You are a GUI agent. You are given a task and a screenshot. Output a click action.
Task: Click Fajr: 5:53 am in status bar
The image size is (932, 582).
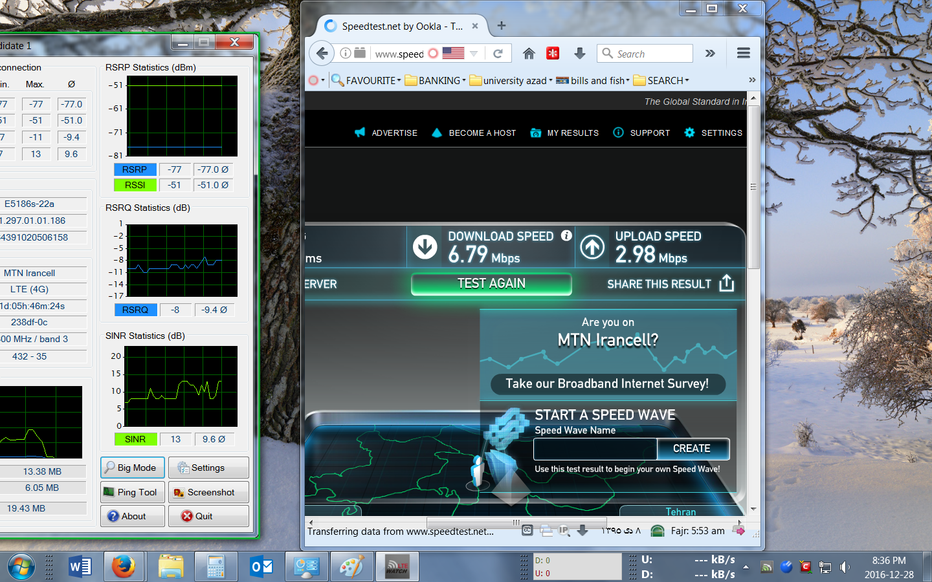(698, 531)
